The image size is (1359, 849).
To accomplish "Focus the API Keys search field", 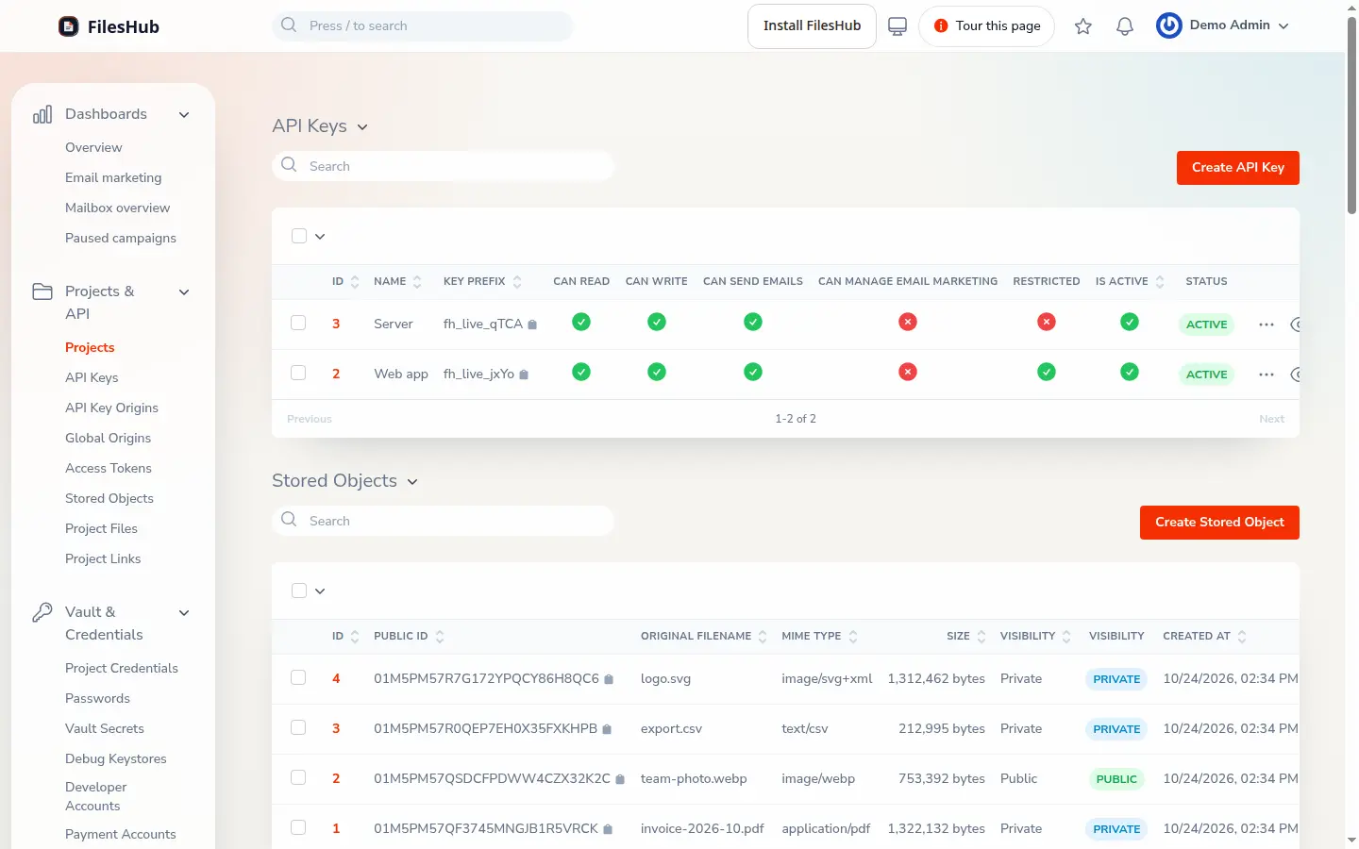I will click(443, 166).
